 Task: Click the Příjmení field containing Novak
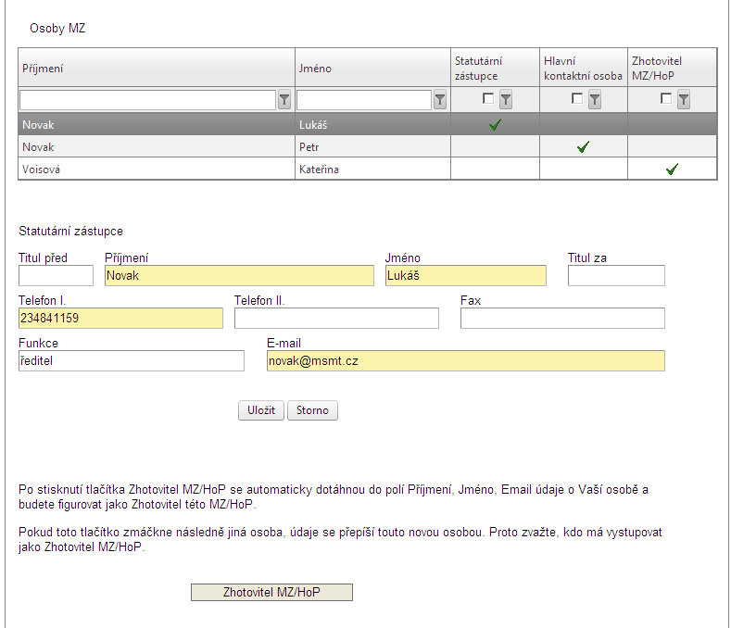(x=239, y=275)
